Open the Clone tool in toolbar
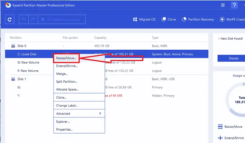Viewport: 245px width, 143px height. (x=169, y=20)
